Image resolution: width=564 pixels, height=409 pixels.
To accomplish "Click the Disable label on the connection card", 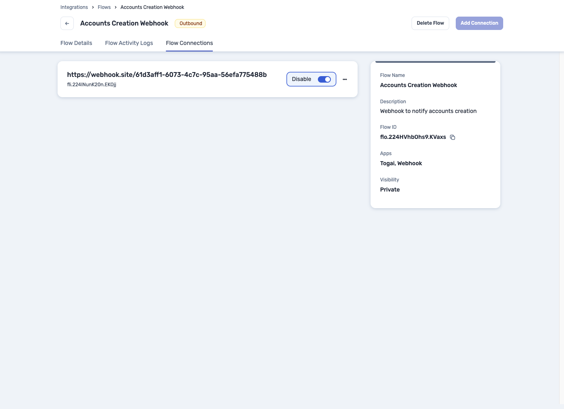I will (301, 79).
